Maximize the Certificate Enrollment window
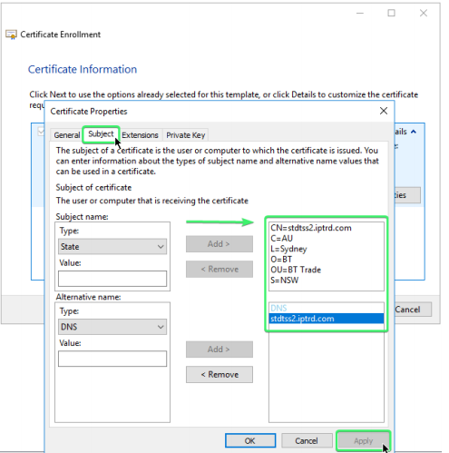Image resolution: width=449 pixels, height=453 pixels. click(x=392, y=13)
